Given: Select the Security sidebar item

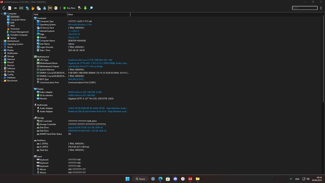Looking at the screenshot, I should (11, 72).
